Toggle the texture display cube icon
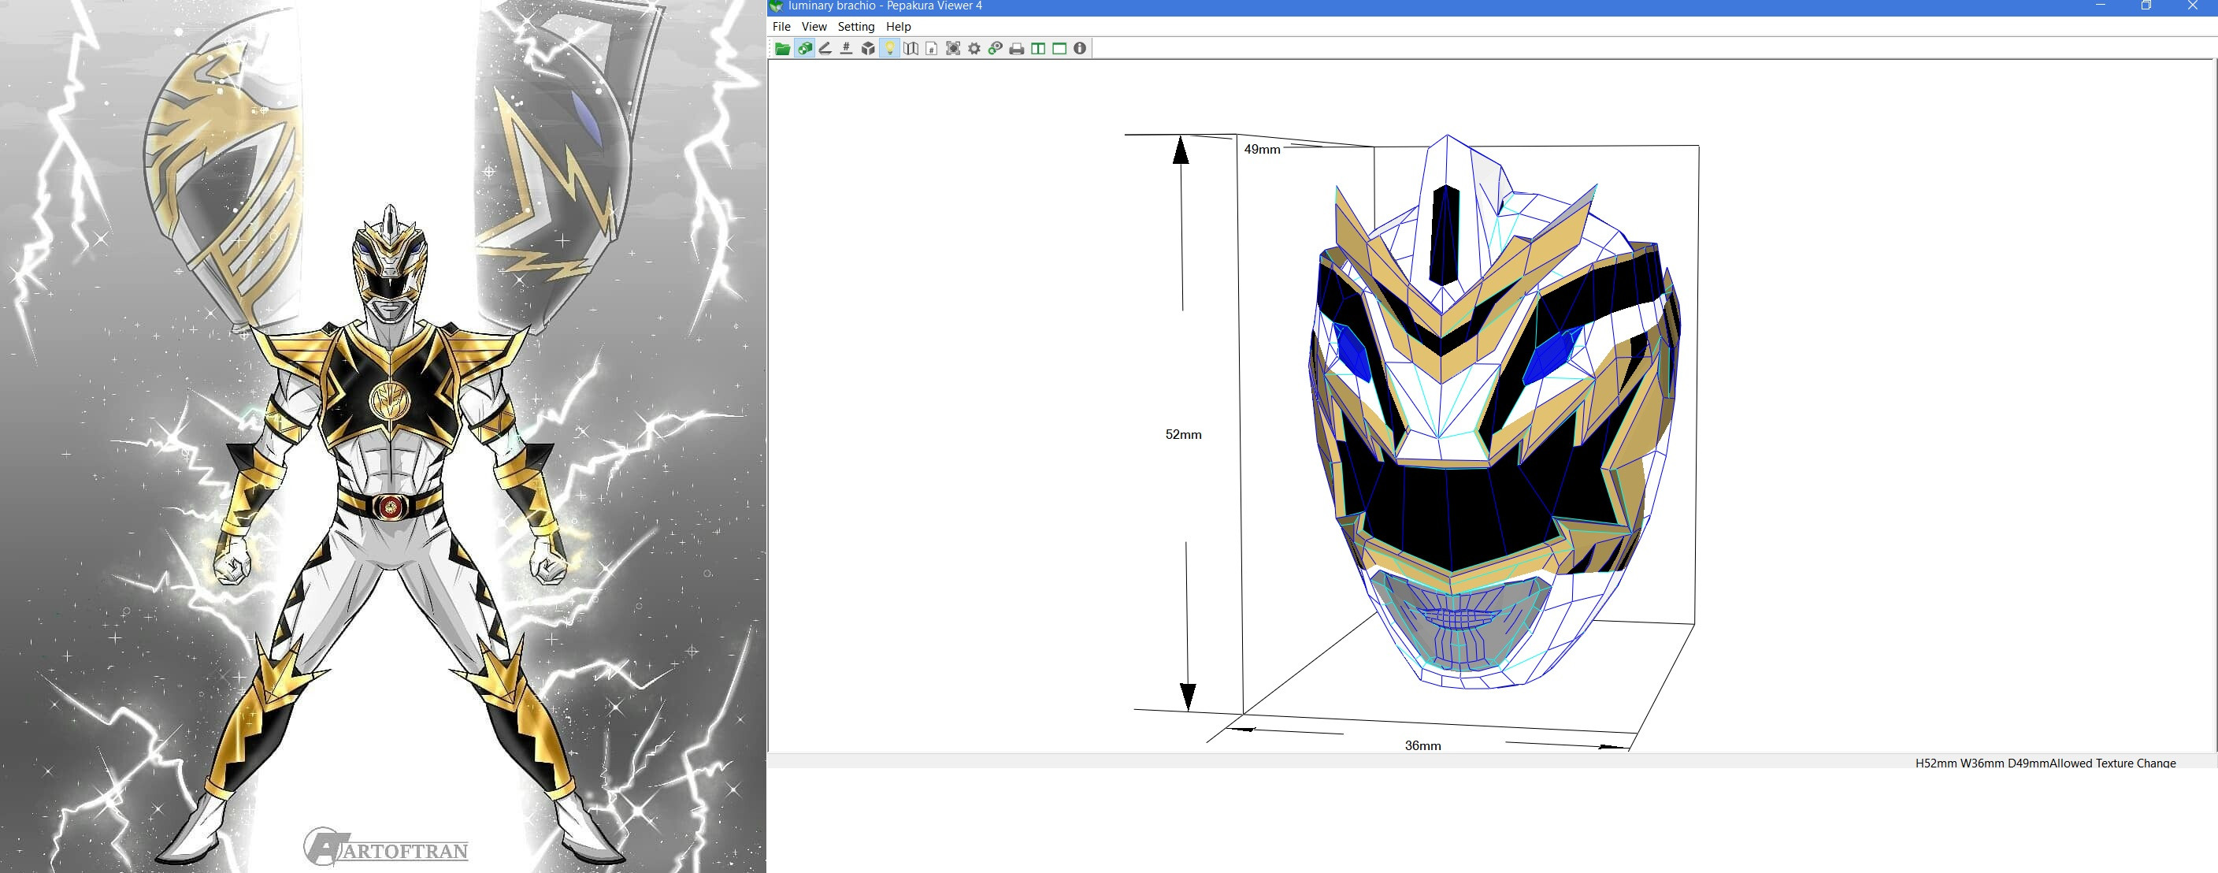The image size is (2218, 873). click(804, 49)
